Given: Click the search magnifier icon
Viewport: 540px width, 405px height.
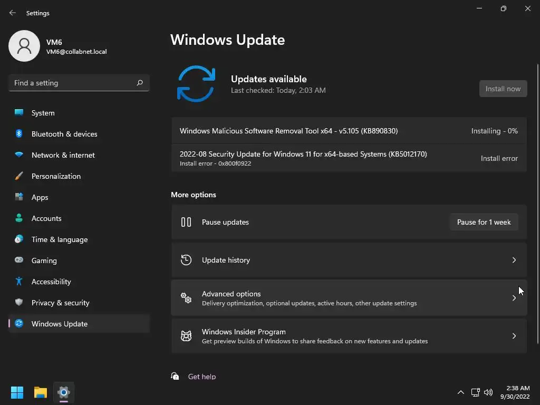Looking at the screenshot, I should click(140, 83).
